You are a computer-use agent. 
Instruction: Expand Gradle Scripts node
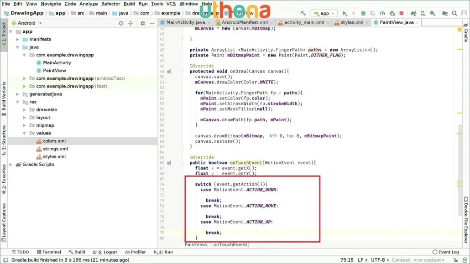pyautogui.click(x=11, y=165)
